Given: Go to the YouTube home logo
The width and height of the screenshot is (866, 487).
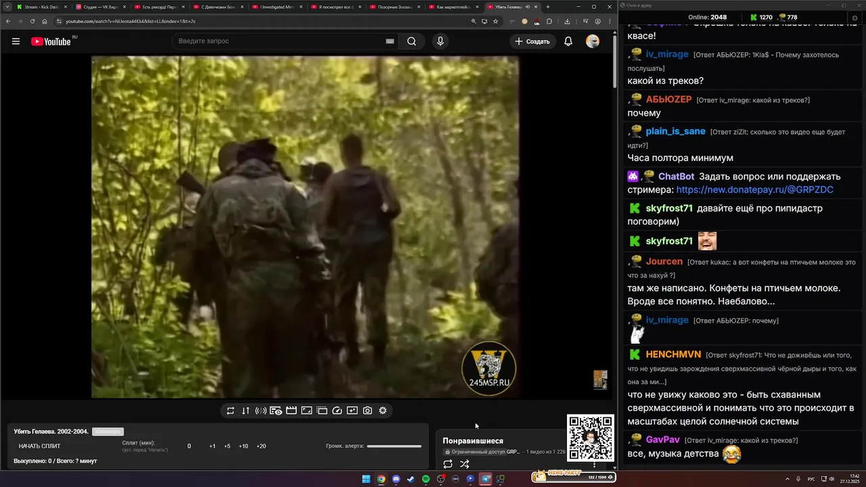Looking at the screenshot, I should pyautogui.click(x=51, y=41).
